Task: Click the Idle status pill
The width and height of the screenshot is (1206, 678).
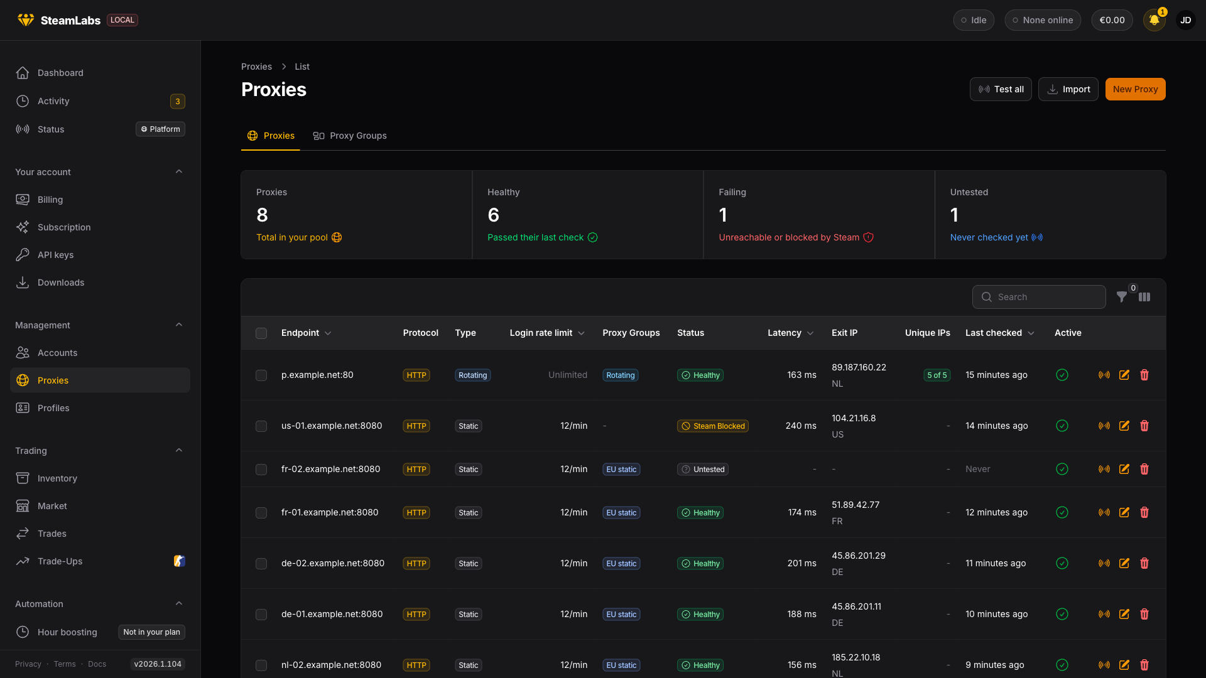Action: pos(974,20)
